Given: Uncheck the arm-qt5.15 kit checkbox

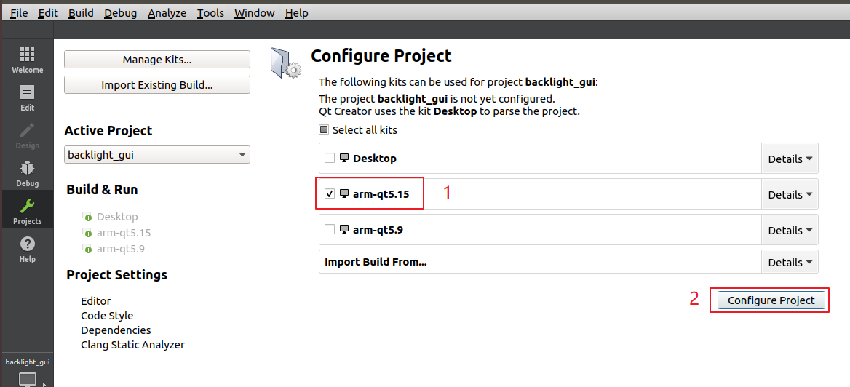Looking at the screenshot, I should click(x=330, y=194).
